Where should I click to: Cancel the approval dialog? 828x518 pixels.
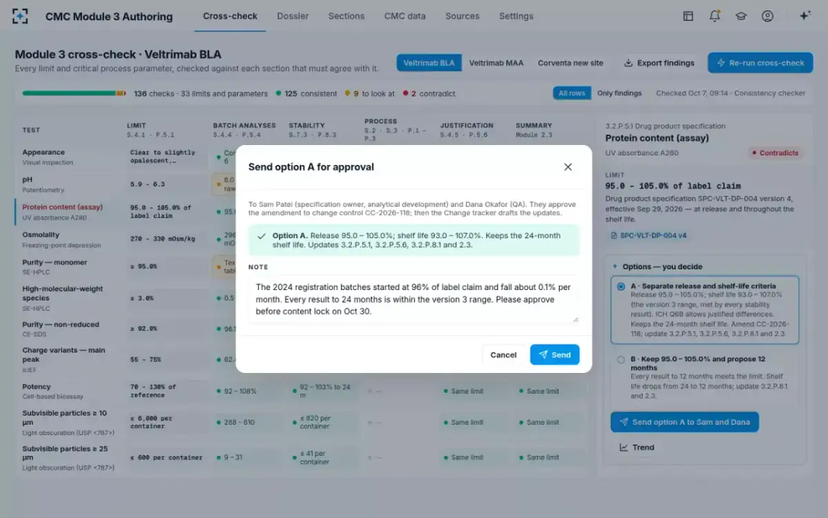[x=503, y=355]
